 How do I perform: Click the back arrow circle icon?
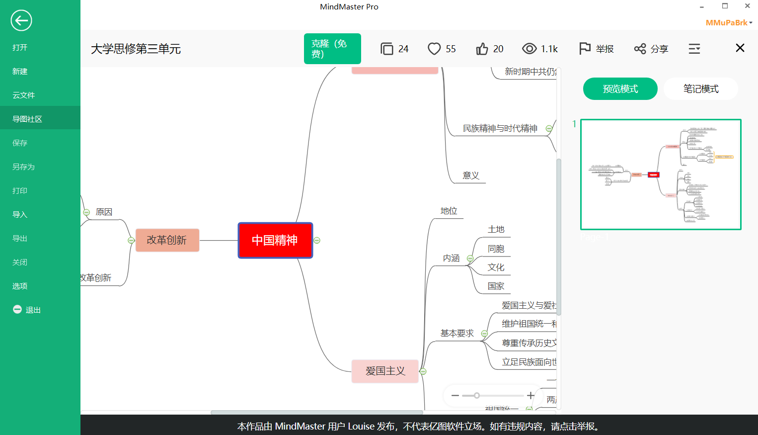click(21, 20)
